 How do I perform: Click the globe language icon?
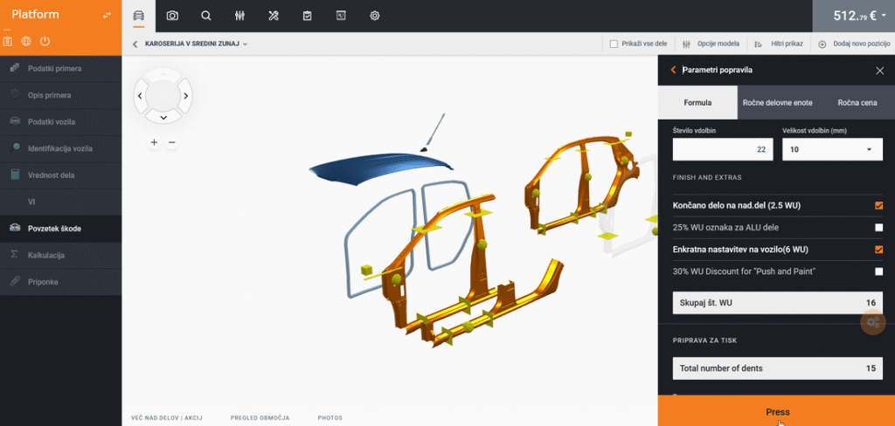tap(26, 41)
